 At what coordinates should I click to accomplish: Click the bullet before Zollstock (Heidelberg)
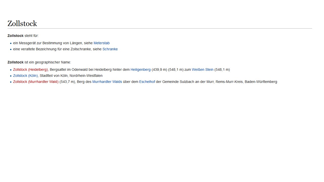point(11,70)
